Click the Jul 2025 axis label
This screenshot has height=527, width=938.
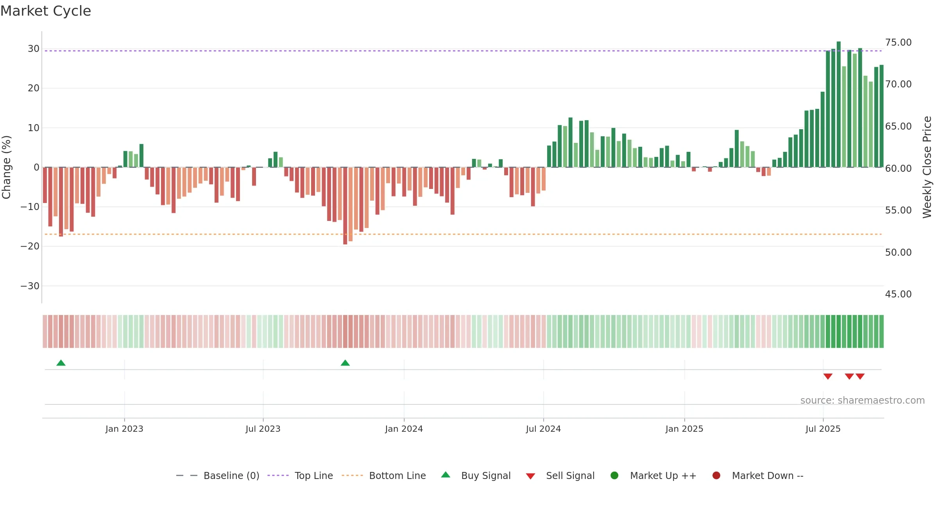click(x=823, y=429)
